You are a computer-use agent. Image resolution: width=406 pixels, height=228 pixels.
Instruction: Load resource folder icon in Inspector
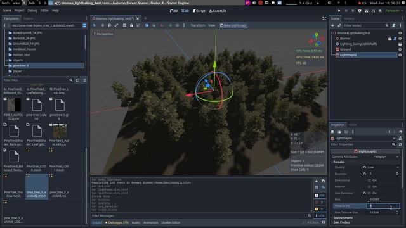click(x=339, y=132)
